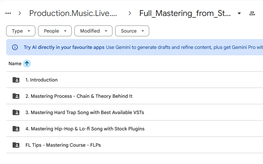Open the collapsed breadcrumb ellipsis menu
Image resolution: width=263 pixels, height=164 pixels.
[8, 13]
